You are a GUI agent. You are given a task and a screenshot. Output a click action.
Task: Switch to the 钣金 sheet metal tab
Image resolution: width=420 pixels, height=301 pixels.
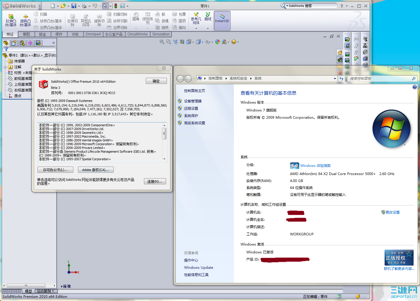[43, 34]
